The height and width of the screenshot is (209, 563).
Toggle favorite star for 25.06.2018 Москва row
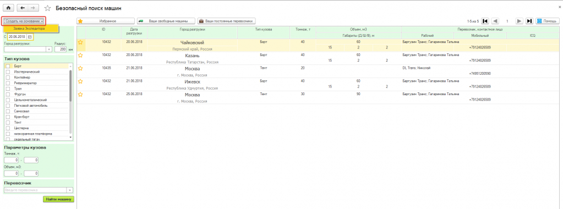[80, 94]
